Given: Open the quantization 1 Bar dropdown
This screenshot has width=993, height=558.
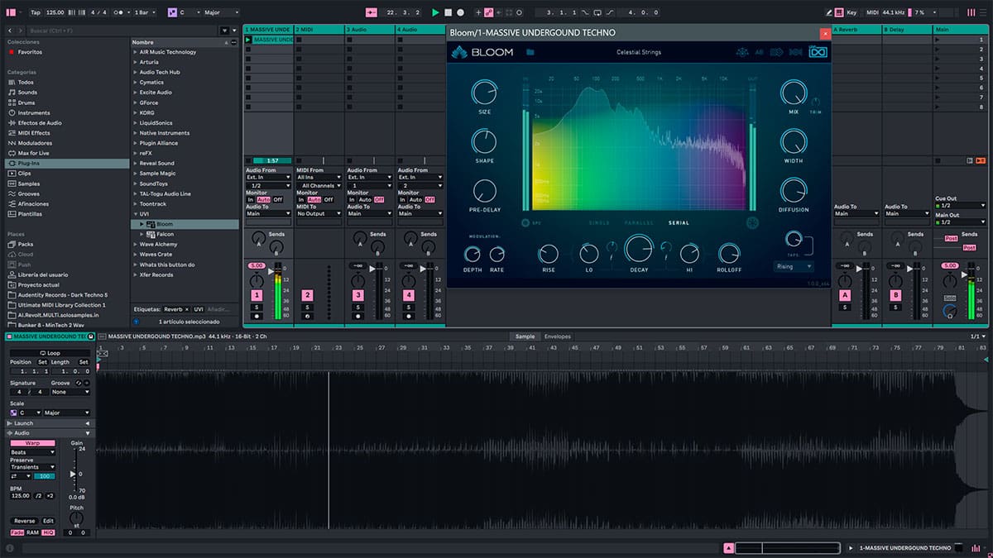Looking at the screenshot, I should (x=145, y=12).
